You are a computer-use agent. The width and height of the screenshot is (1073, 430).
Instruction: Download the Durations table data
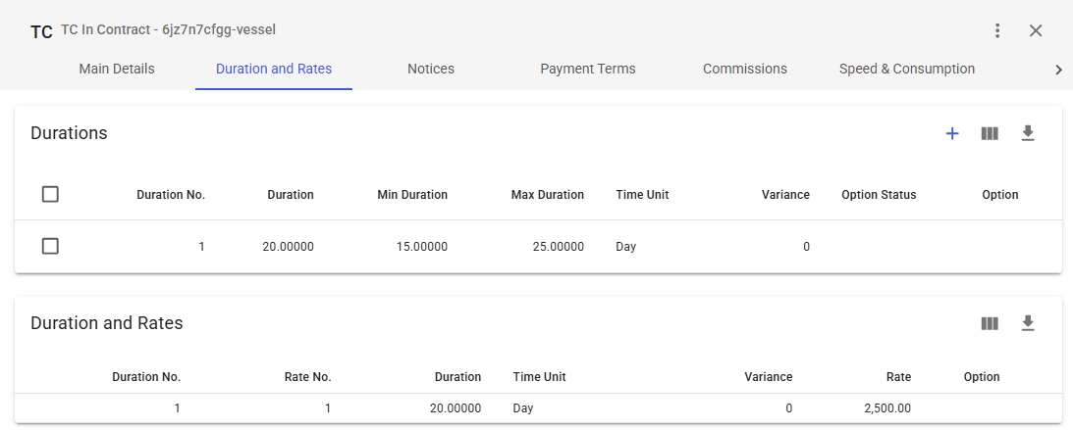coord(1028,133)
